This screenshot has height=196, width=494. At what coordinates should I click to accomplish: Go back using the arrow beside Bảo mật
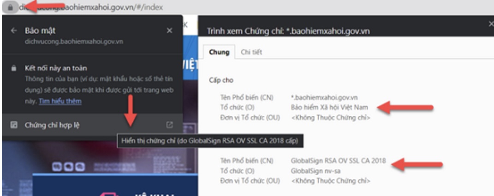tap(13, 30)
